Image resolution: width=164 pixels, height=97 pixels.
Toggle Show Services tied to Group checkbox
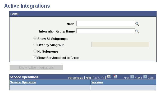pyautogui.click(x=35, y=57)
